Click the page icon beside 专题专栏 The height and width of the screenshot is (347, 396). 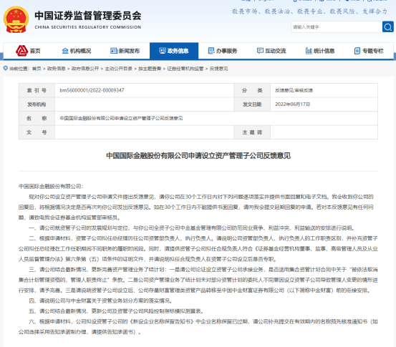click(357, 51)
